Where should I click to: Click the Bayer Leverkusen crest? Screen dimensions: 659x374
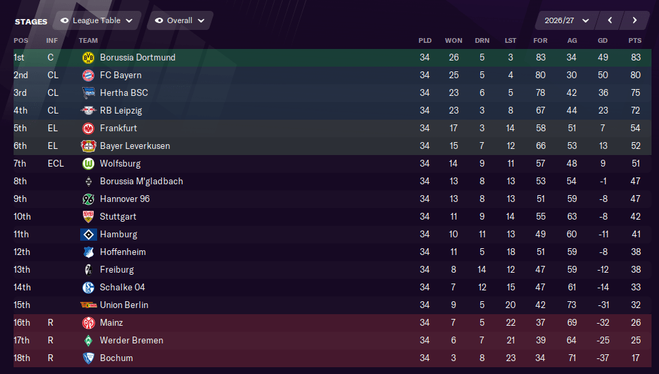(x=88, y=146)
